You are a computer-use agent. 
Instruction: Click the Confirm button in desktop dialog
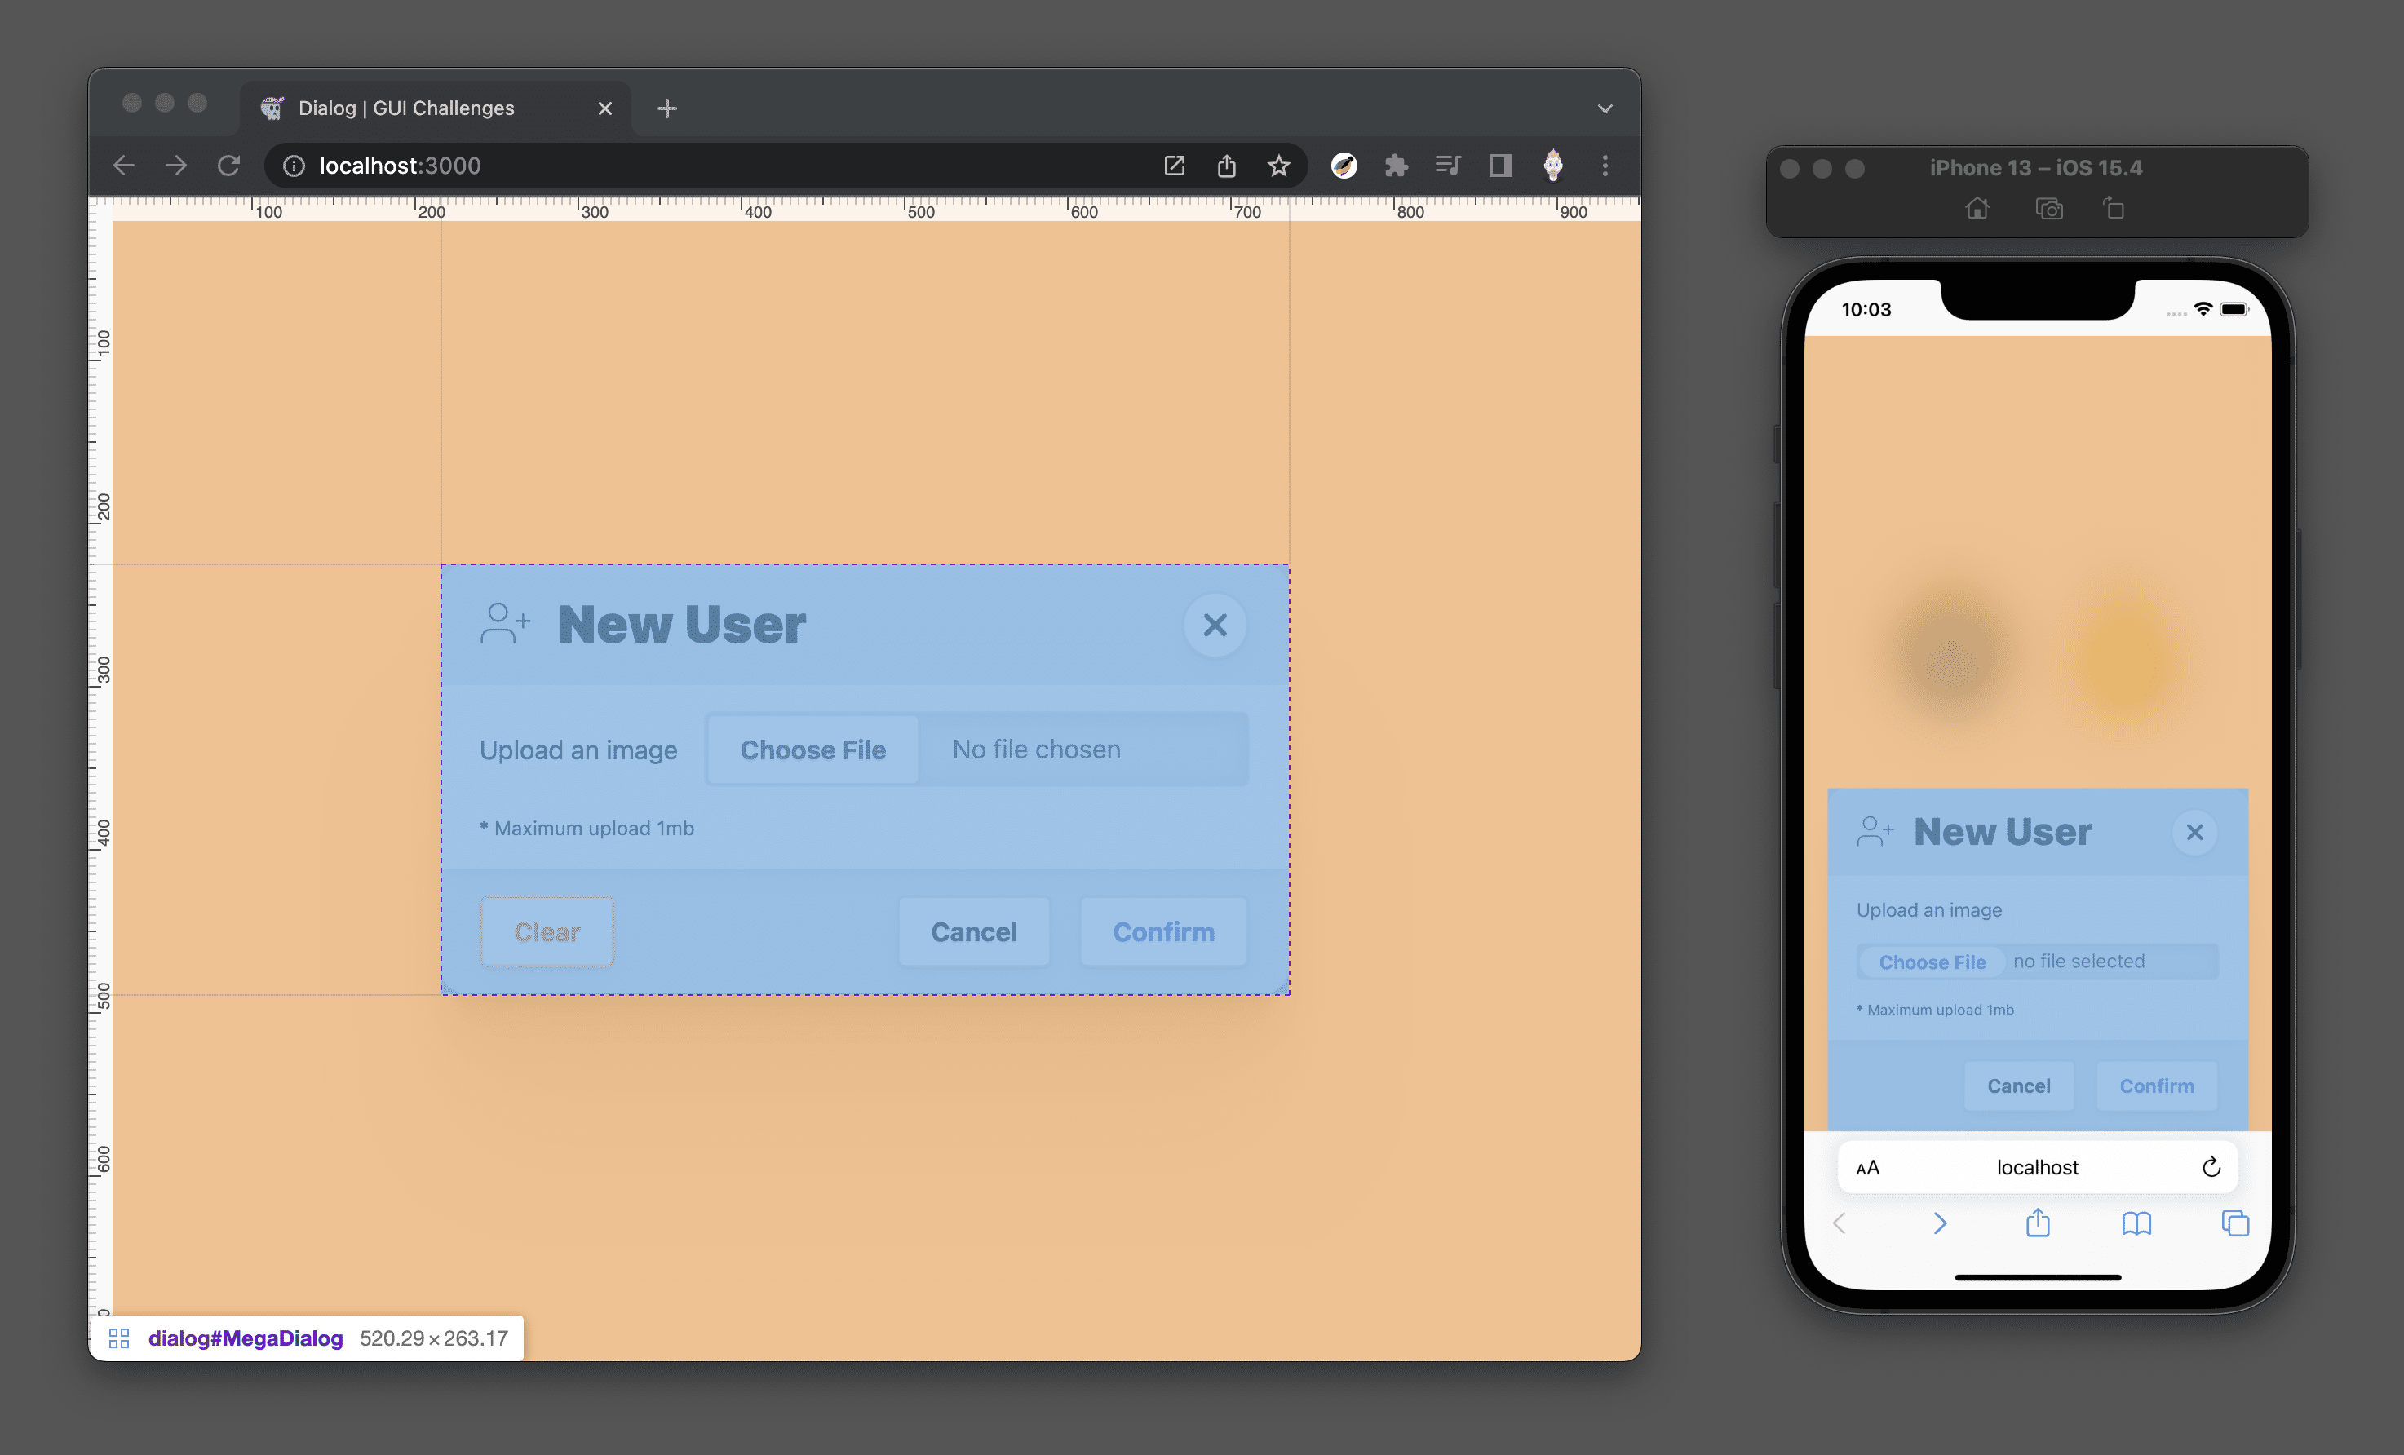1164,930
